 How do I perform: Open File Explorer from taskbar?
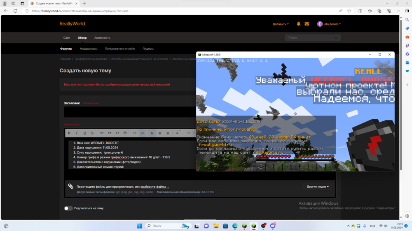click(x=216, y=226)
